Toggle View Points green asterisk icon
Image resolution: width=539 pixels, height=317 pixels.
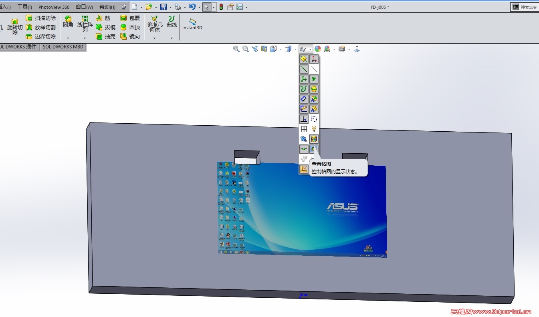pyautogui.click(x=314, y=79)
